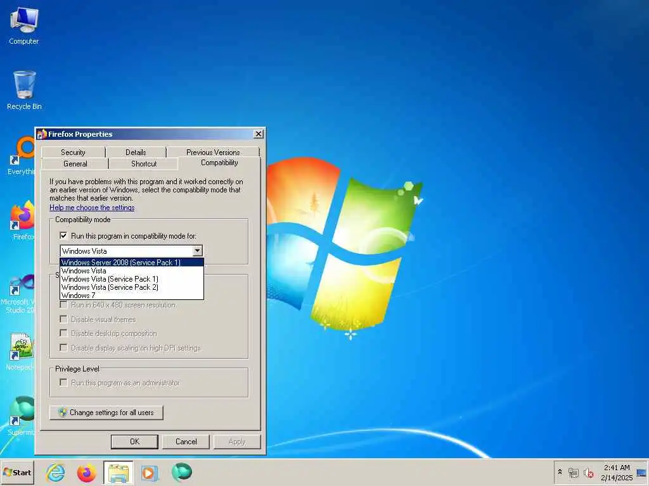This screenshot has width=649, height=486.
Task: Open Windows Media Player from taskbar
Action: [x=150, y=472]
